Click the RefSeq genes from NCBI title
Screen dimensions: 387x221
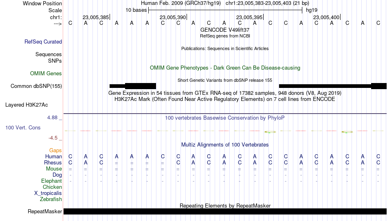225,36
